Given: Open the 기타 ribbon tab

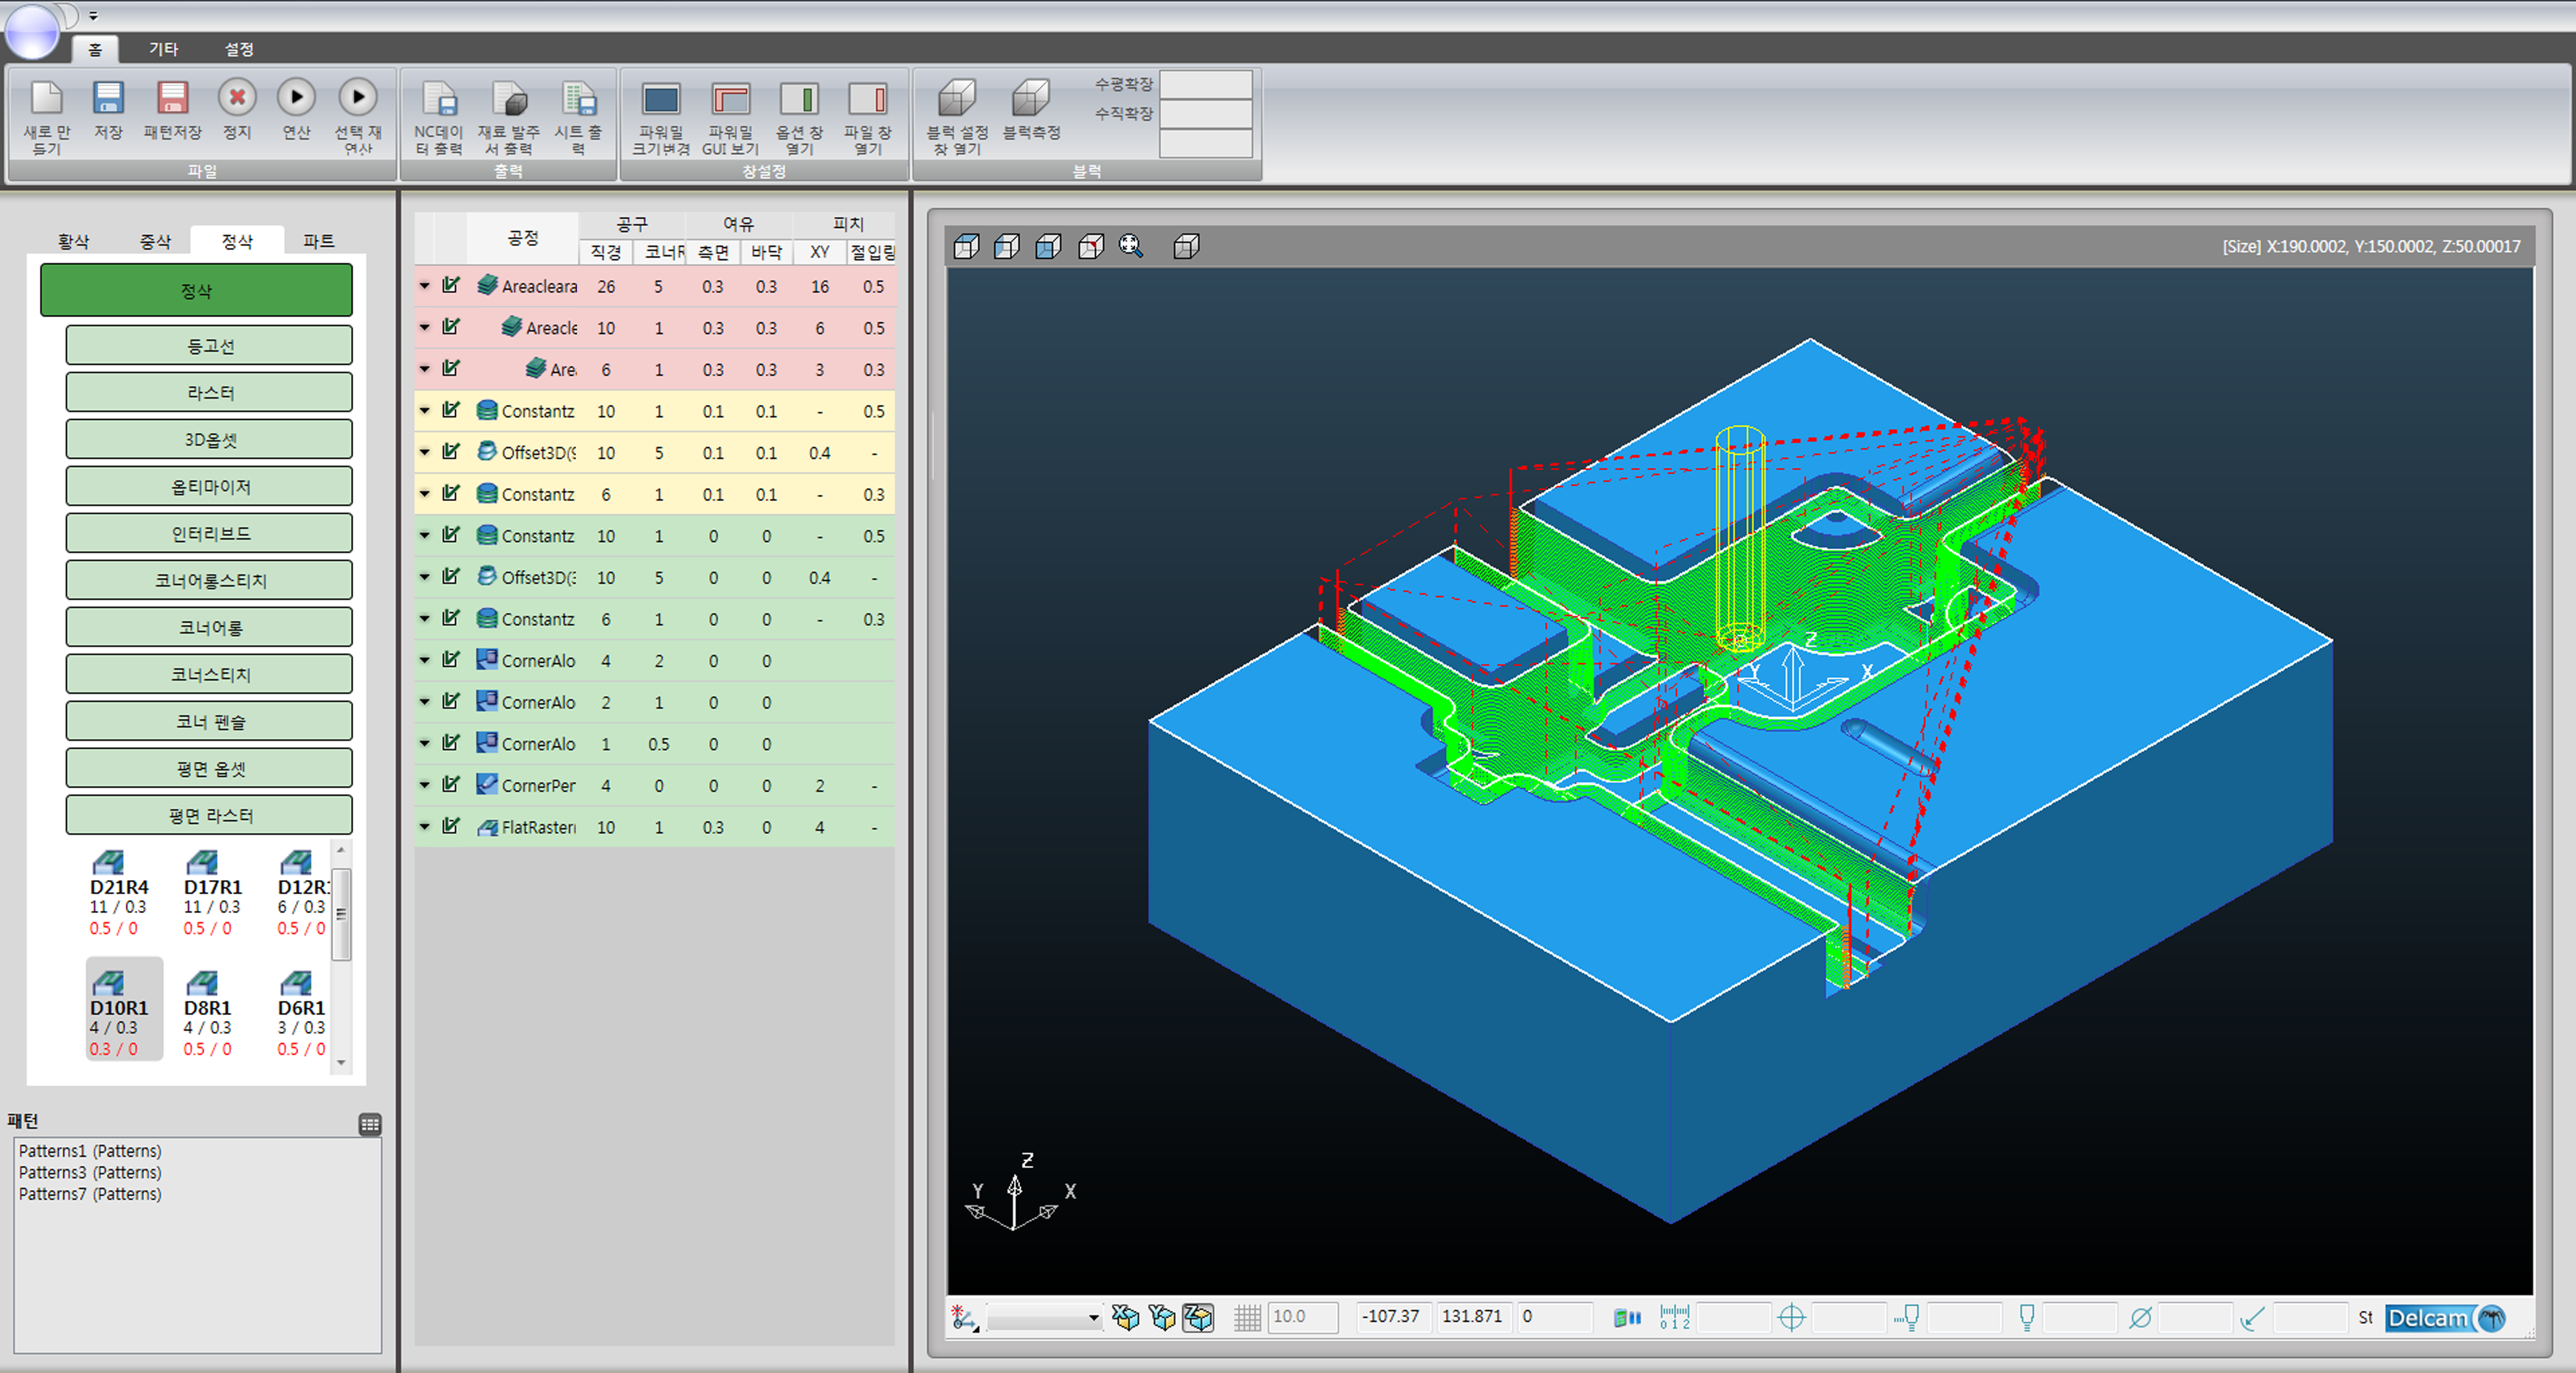Looking at the screenshot, I should pyautogui.click(x=164, y=49).
